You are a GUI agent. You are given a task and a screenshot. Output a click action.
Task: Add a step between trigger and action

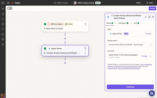[65, 38]
